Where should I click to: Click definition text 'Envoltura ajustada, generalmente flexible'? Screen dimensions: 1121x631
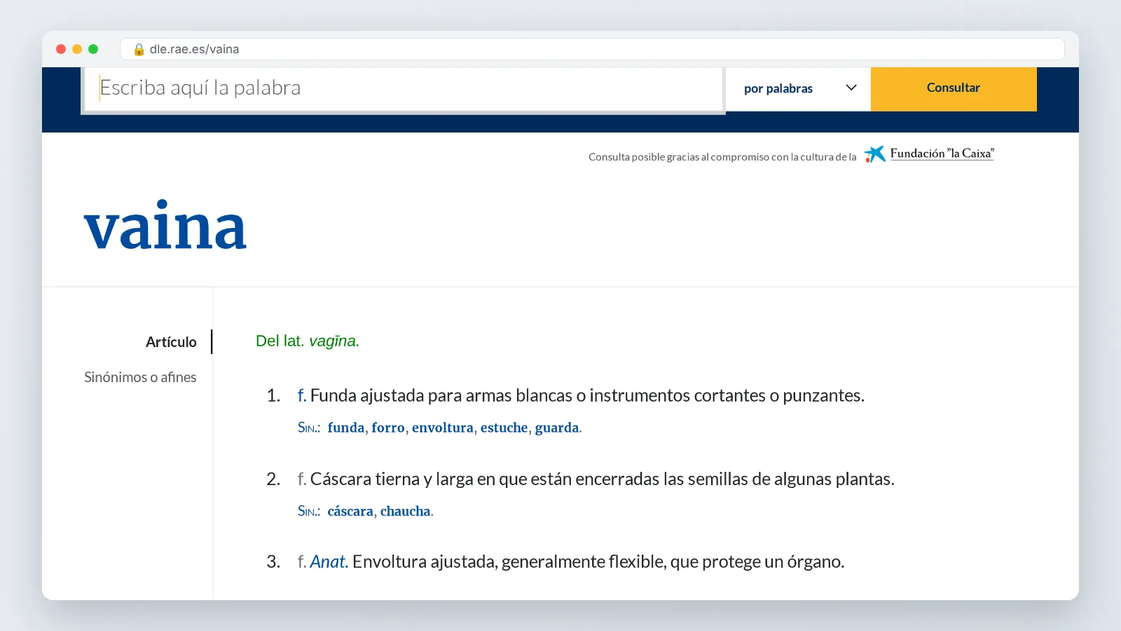(510, 562)
